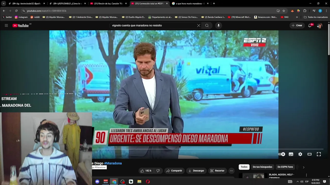Open the browser extensions puzzle icon

click(x=305, y=11)
